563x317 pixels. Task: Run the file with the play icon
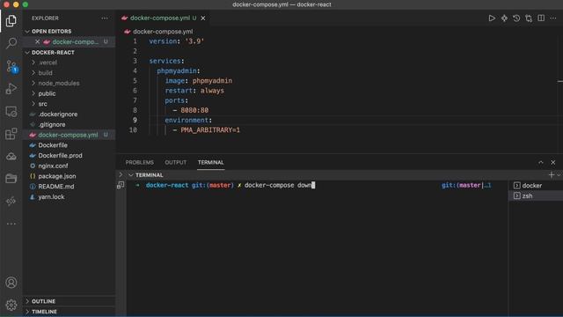click(492, 18)
